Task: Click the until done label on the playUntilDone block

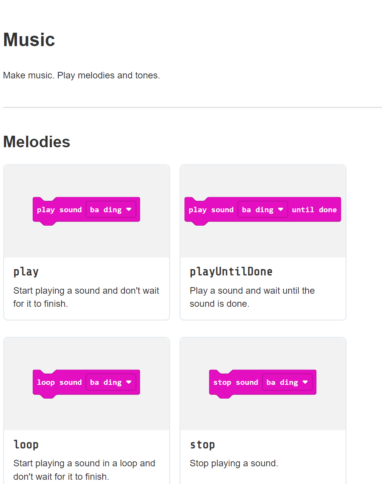Action: pyautogui.click(x=314, y=210)
